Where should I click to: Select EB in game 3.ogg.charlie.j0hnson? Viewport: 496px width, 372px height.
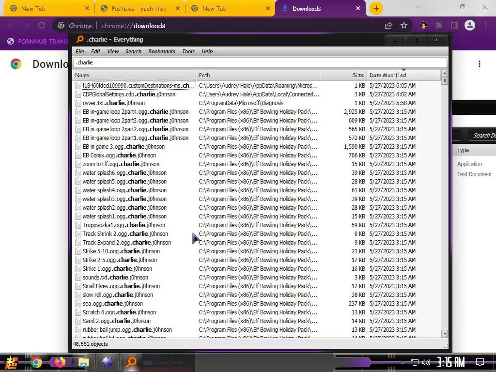(124, 146)
